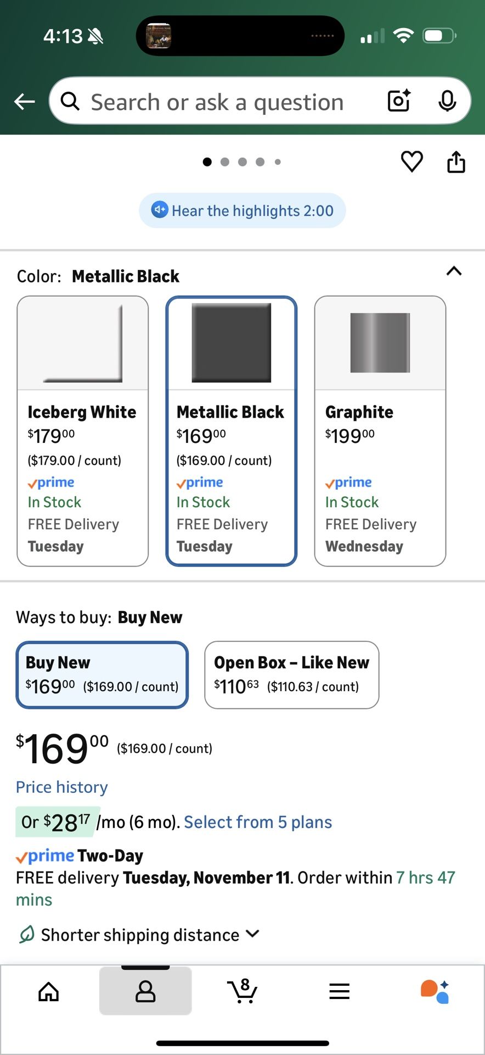Open the account profile tab

point(145,991)
